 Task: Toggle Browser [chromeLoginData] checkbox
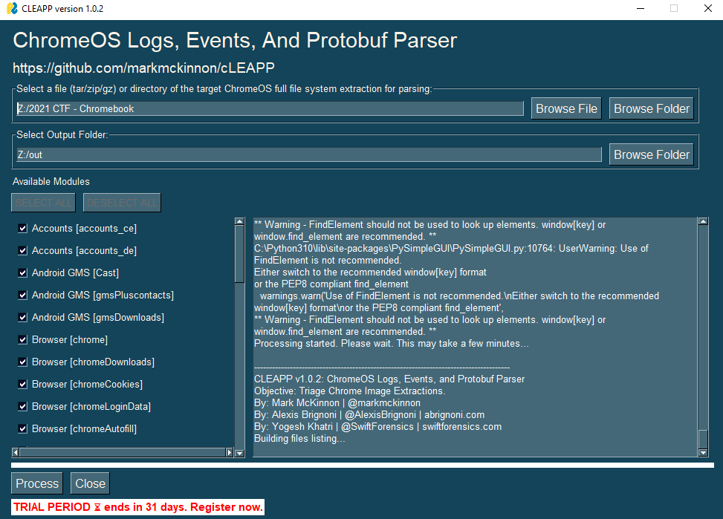coord(22,407)
